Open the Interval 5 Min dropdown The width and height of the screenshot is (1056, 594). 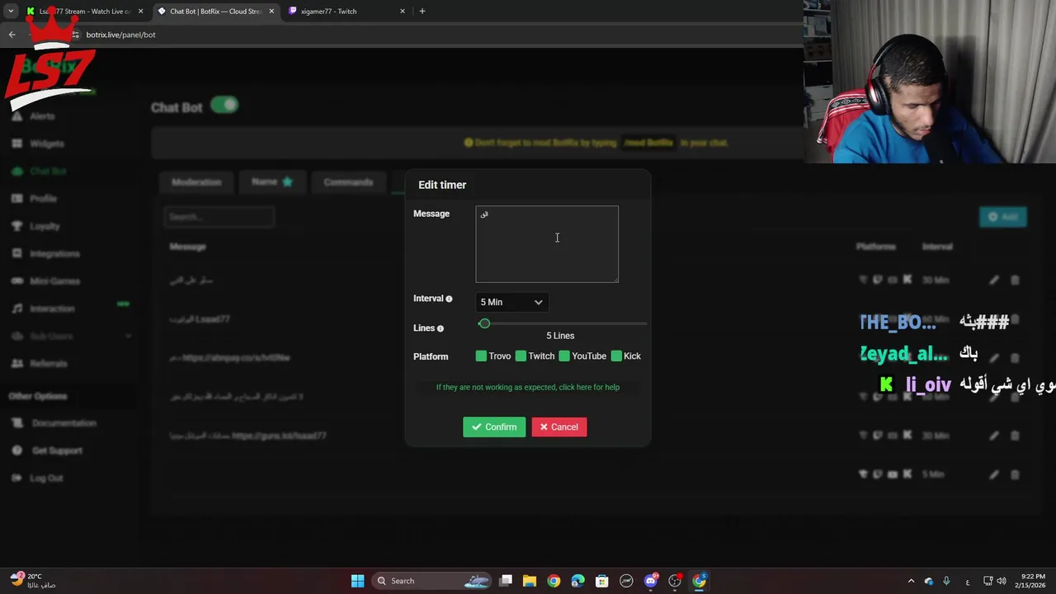pyautogui.click(x=512, y=302)
